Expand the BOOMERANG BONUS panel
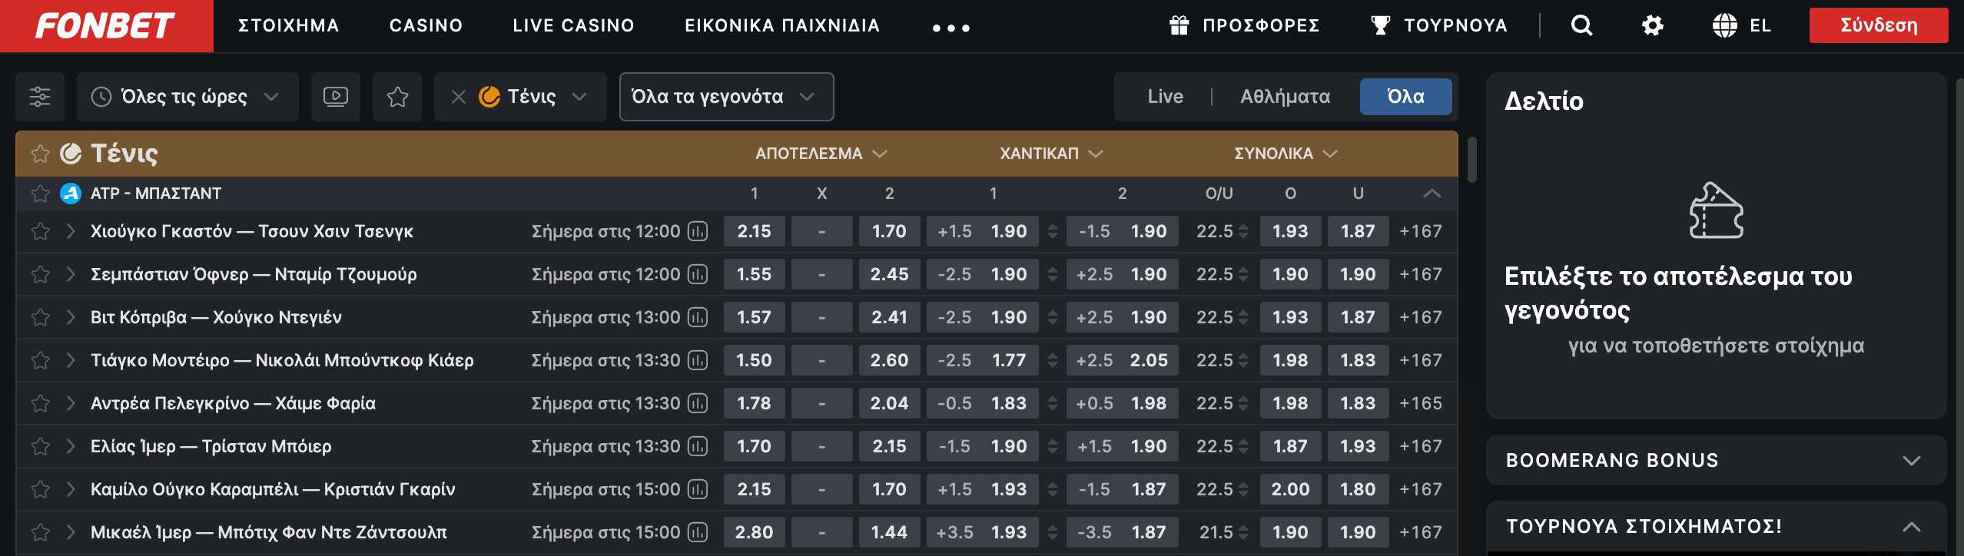This screenshot has width=1964, height=556. (x=1716, y=460)
